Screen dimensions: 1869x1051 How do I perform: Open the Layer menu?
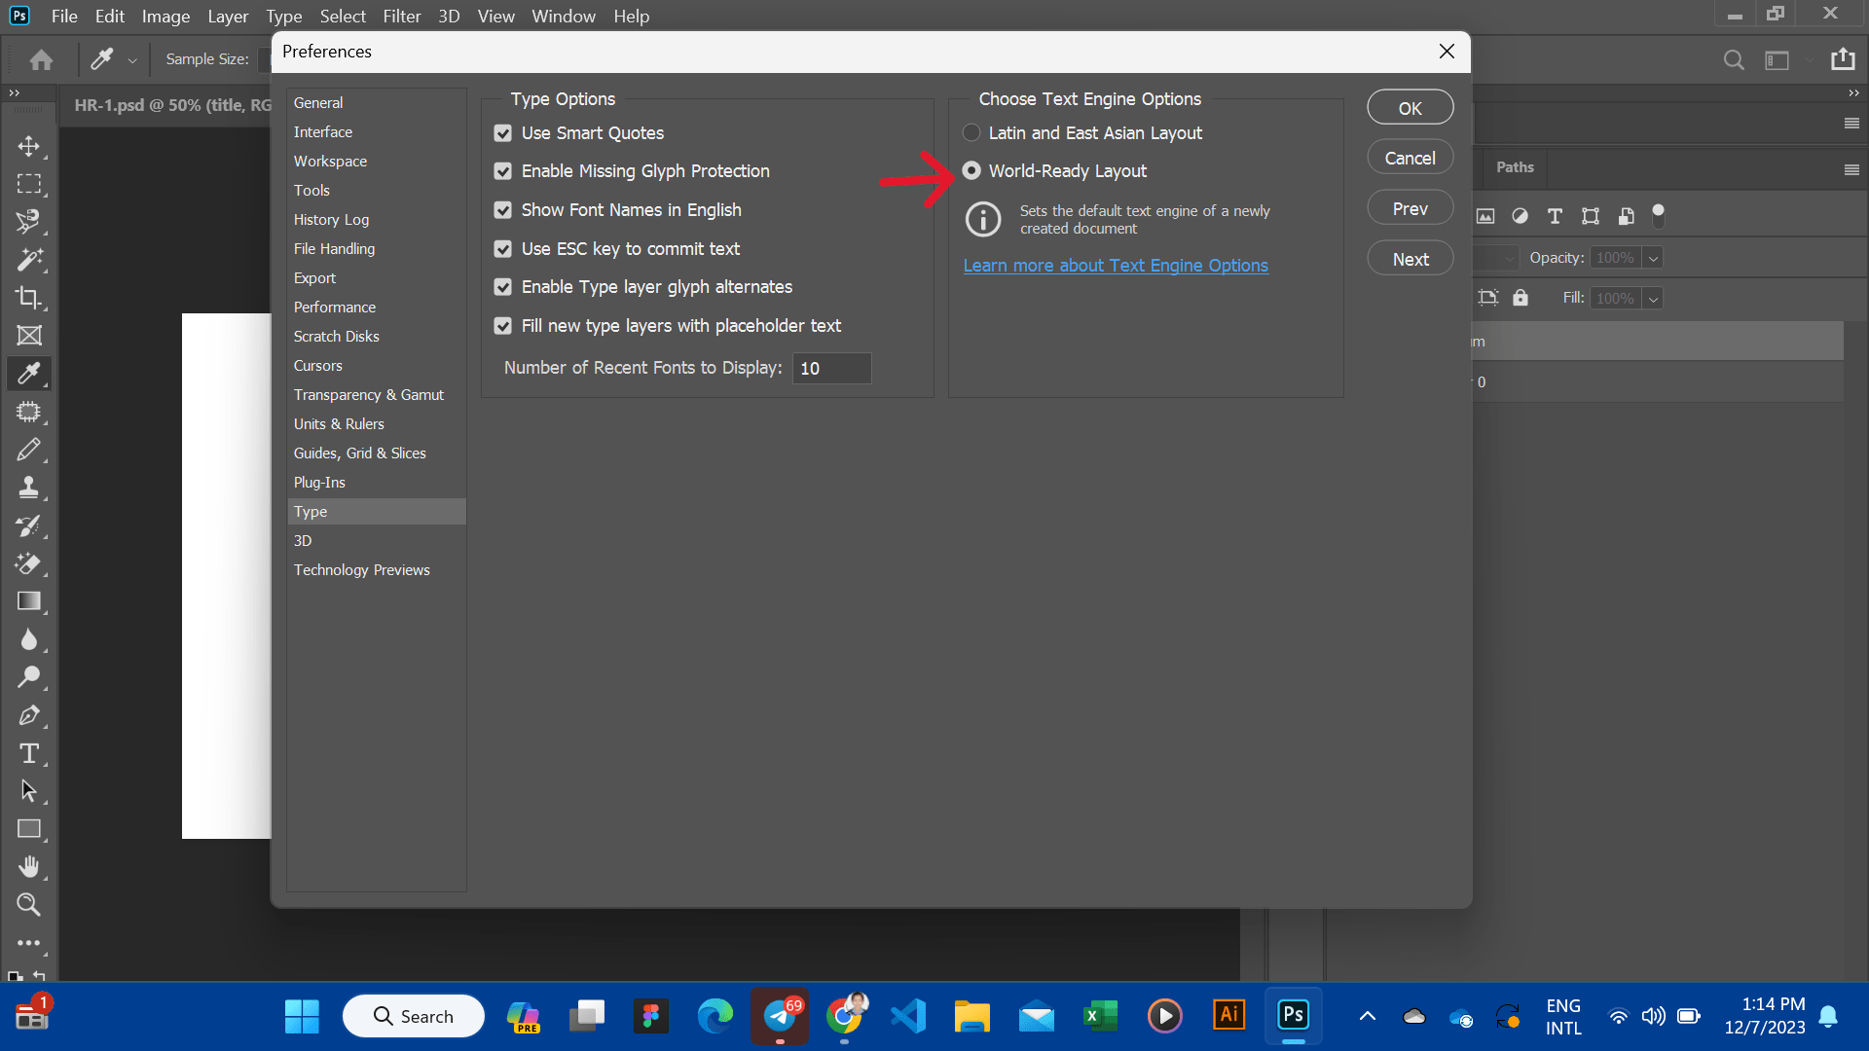point(228,17)
